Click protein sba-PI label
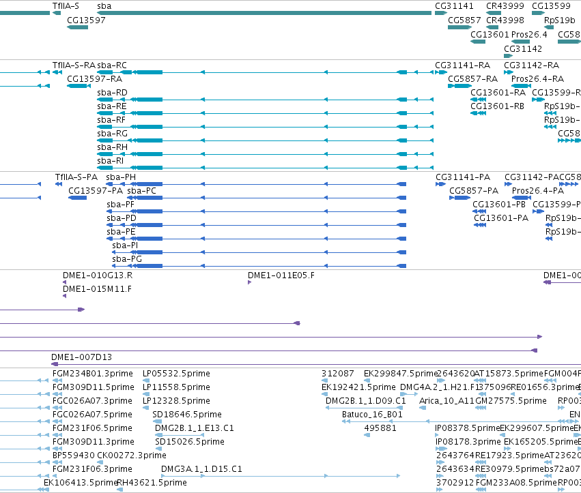The image size is (581, 493). pyautogui.click(x=125, y=245)
